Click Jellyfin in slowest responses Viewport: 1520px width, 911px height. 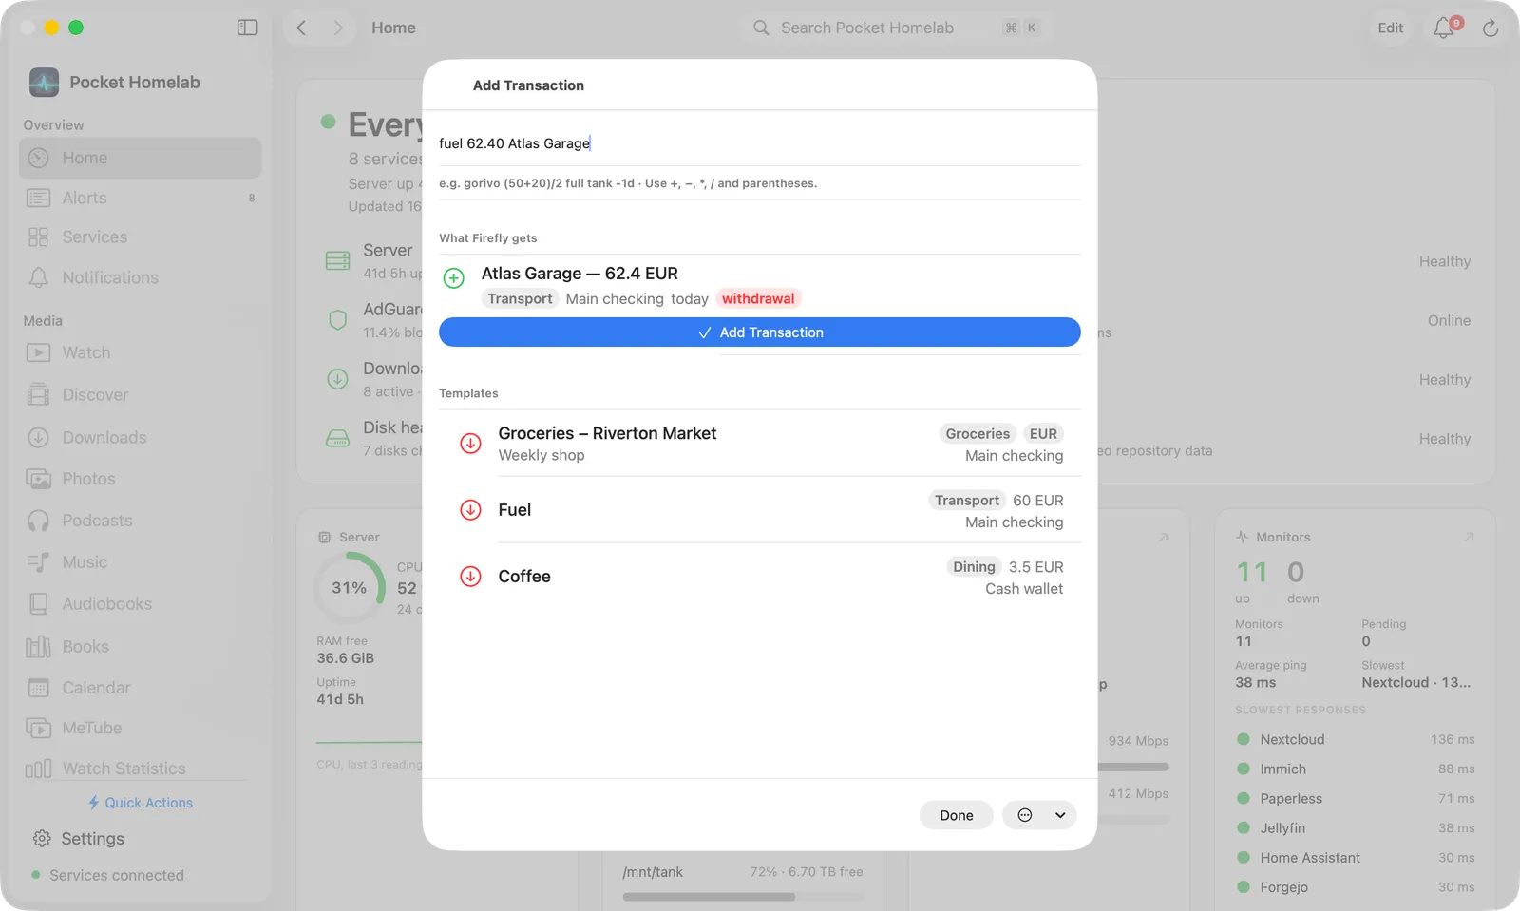click(1356, 828)
